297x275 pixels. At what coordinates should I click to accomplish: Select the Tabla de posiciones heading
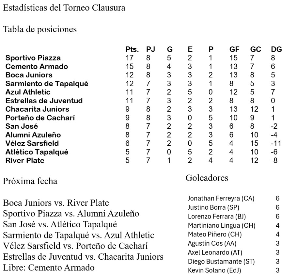tap(40, 29)
